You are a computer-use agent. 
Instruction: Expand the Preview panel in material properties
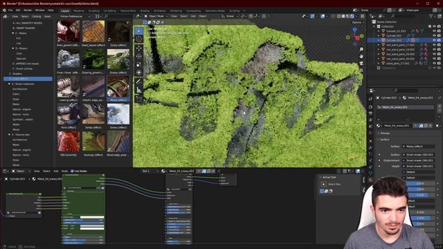[x=385, y=133]
